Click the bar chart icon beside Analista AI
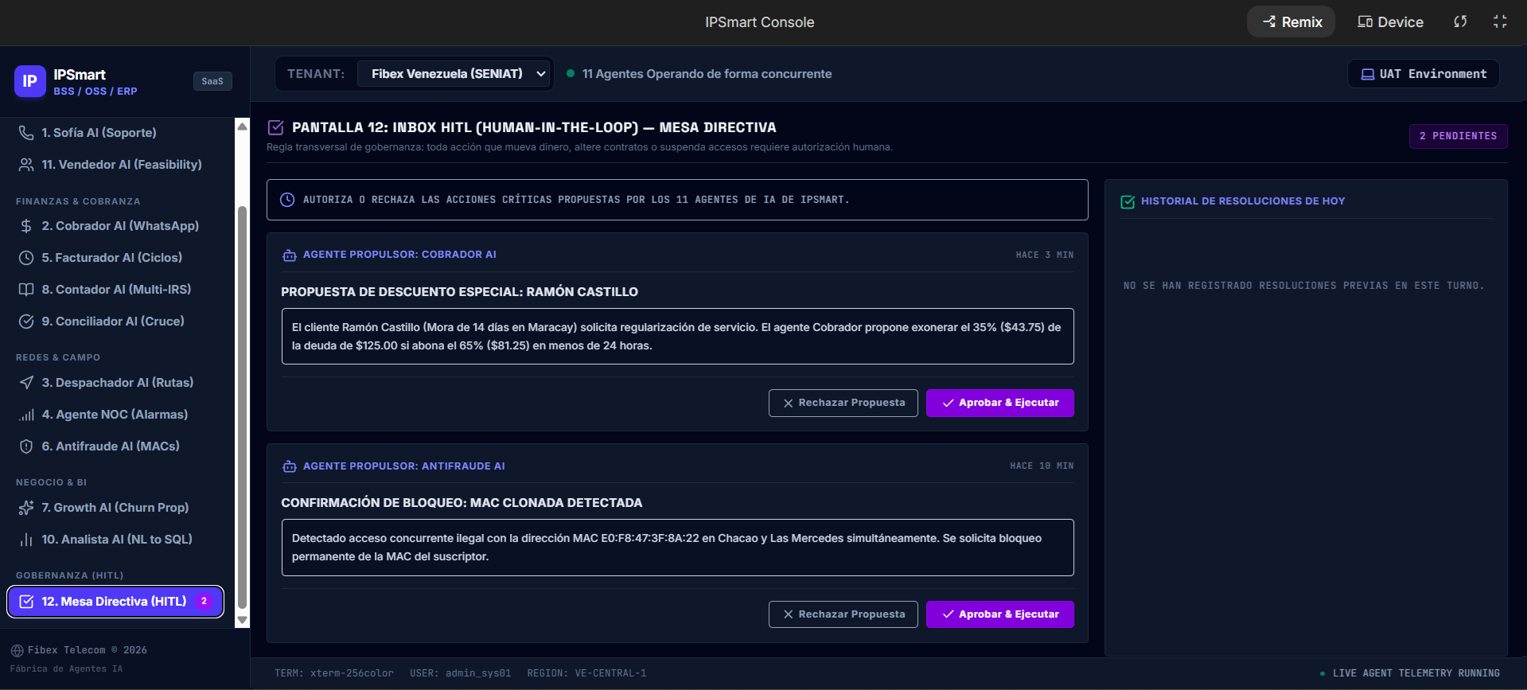 [x=26, y=540]
